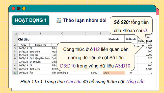Click 8,000 in the Tiền ăn tháng 8 row
The height and width of the screenshot is (93, 164).
94,73
